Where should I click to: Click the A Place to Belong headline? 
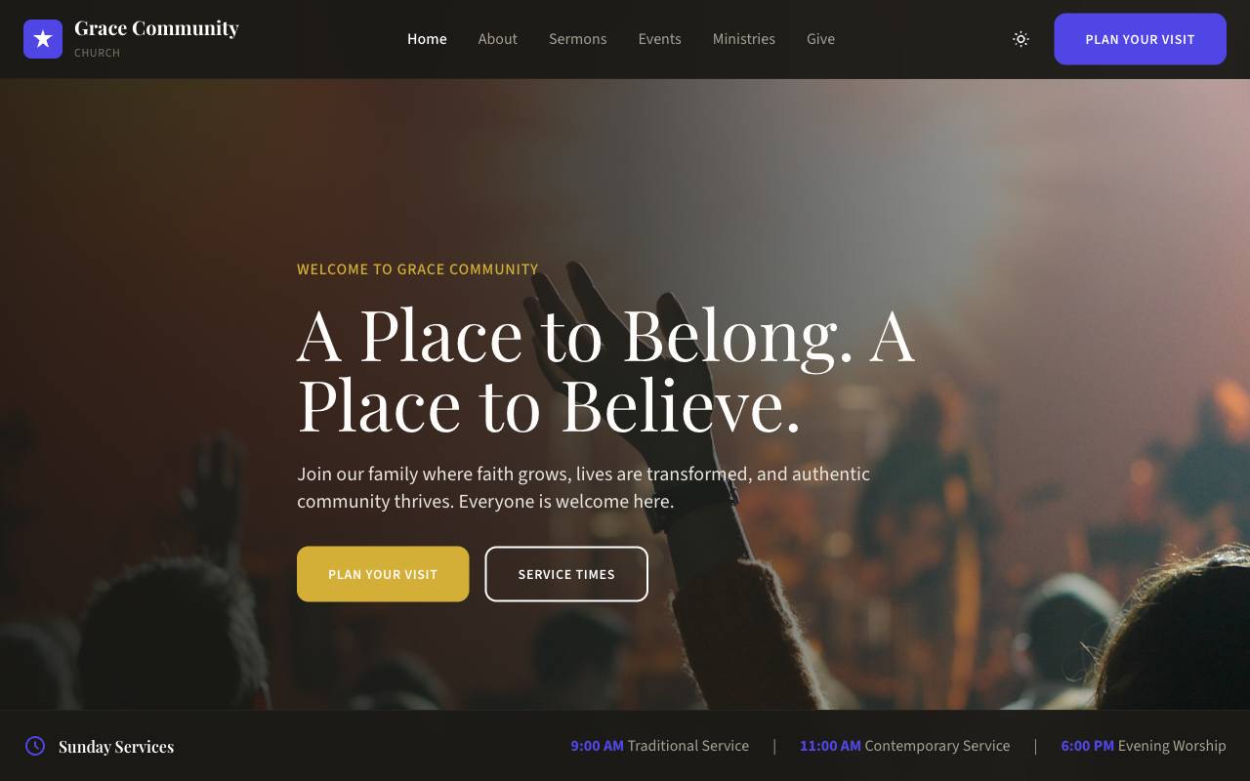tap(605, 371)
